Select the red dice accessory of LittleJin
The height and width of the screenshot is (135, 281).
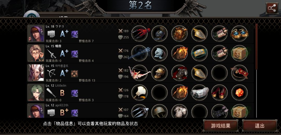pos(239,93)
